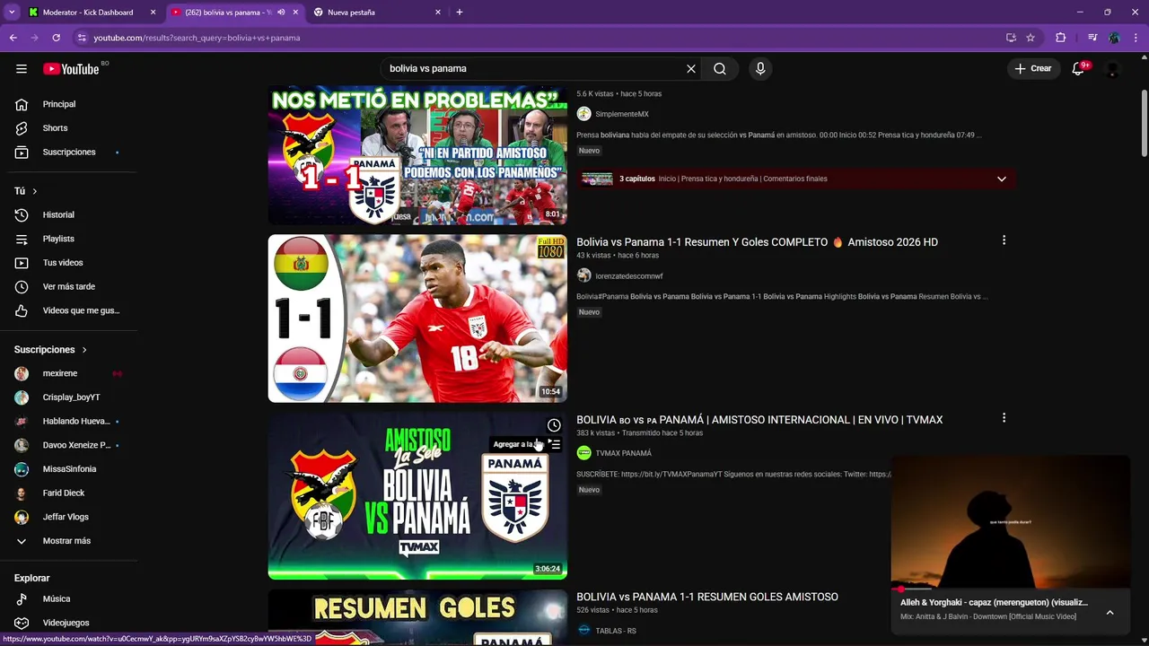Switch to the Moderator - Kick Dashboard tab
Viewport: 1149px width, 646px height.
point(88,13)
